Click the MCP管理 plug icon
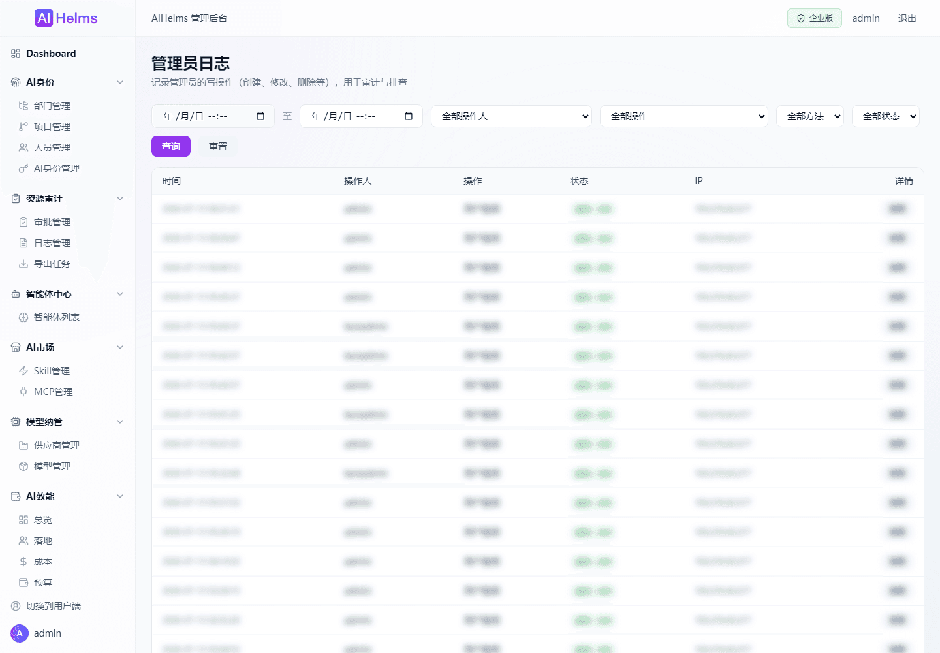Screen dimensions: 940x653 (23, 392)
